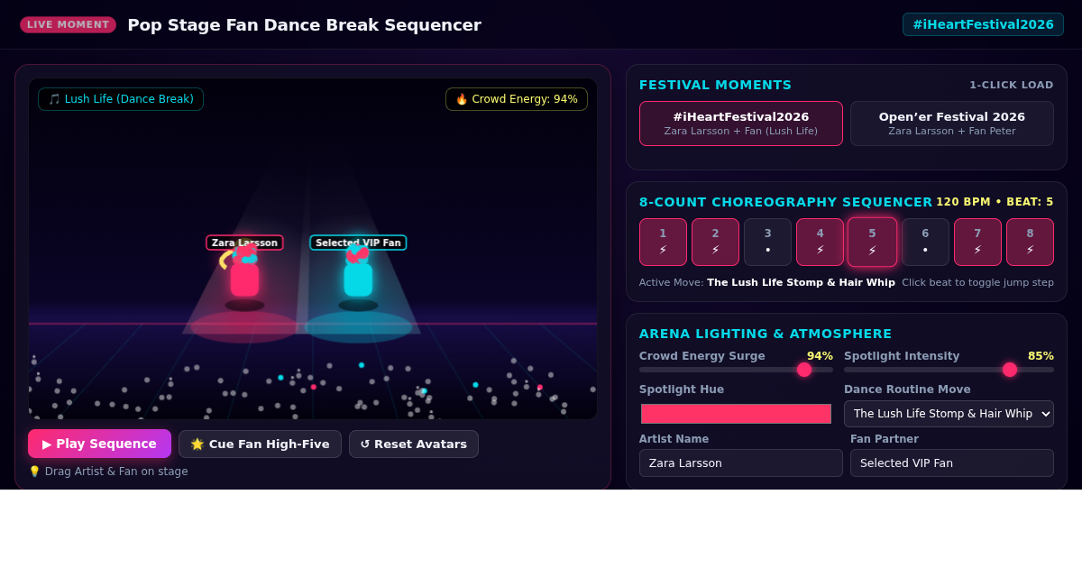The image size is (1082, 568).
Task: Click the Active Move label text
Action: [x=767, y=282]
